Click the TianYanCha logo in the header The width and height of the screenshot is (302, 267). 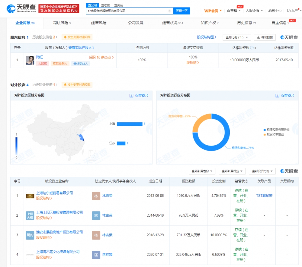pyautogui.click(x=21, y=9)
